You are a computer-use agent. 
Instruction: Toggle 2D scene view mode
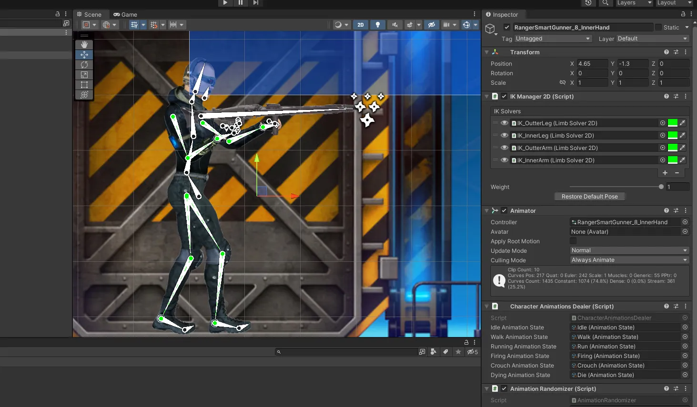[361, 25]
